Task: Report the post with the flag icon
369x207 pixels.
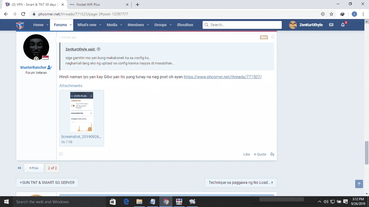Action: [61, 154]
